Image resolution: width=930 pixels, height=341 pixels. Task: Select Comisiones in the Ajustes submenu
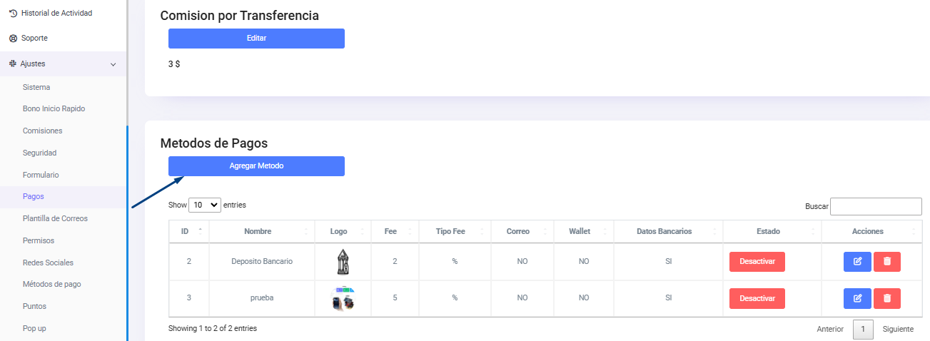[x=42, y=131]
